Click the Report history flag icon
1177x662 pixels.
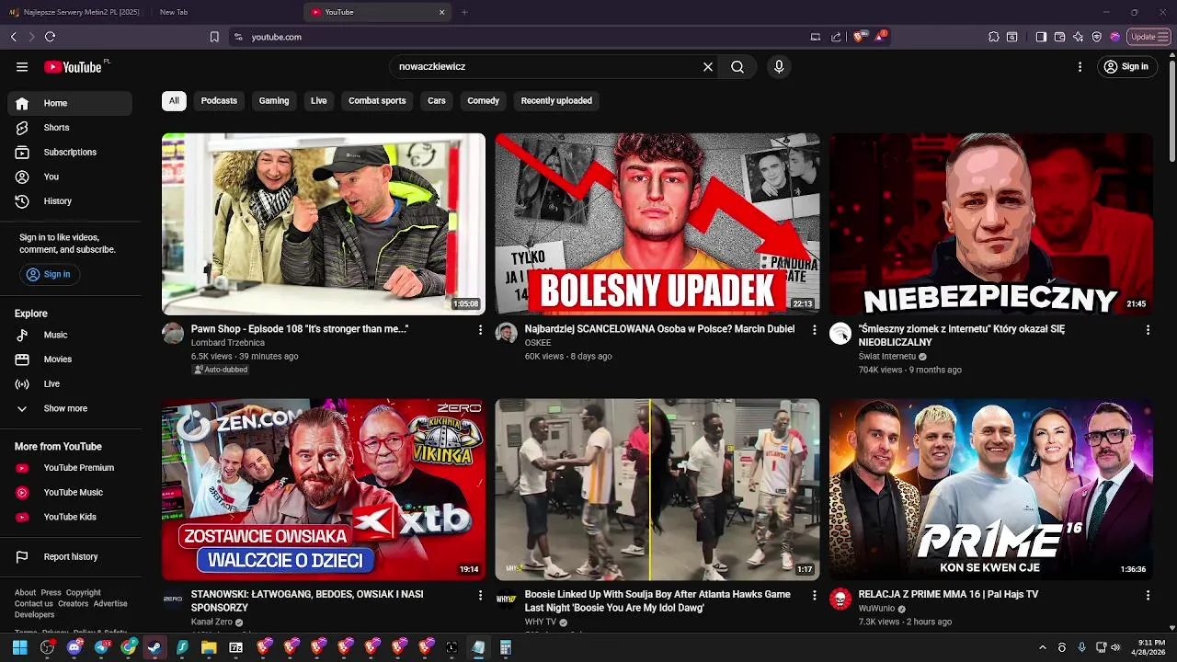[x=22, y=556]
